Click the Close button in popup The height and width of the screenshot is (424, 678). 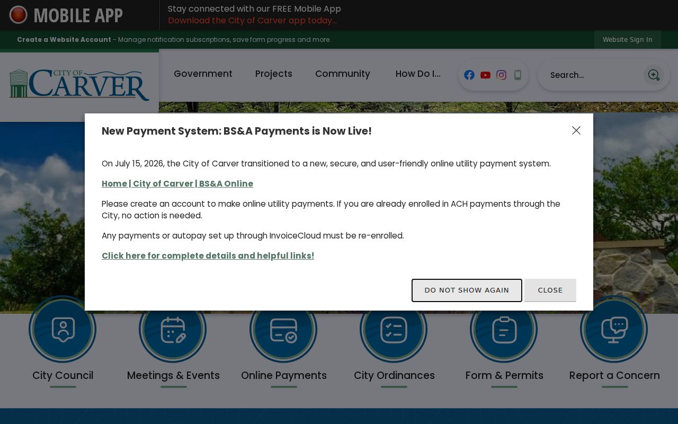(x=550, y=290)
